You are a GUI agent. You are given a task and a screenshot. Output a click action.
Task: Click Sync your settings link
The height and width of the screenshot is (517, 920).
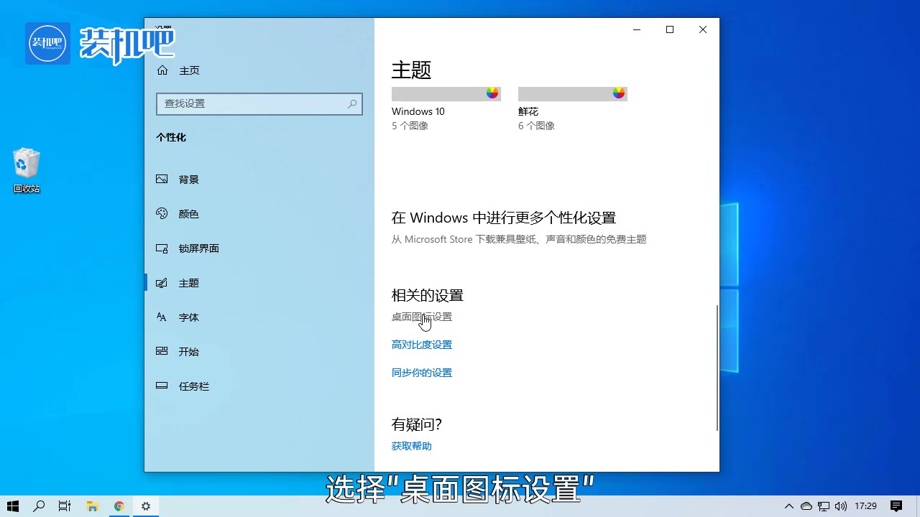(422, 373)
